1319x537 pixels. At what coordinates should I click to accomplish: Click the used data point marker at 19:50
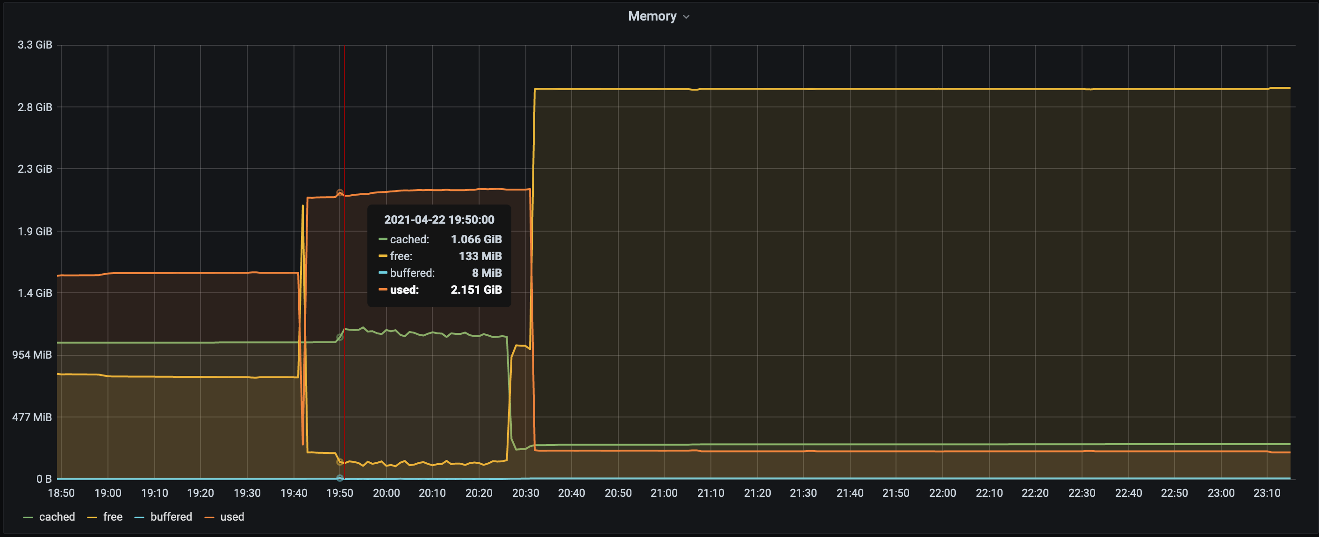coord(339,193)
